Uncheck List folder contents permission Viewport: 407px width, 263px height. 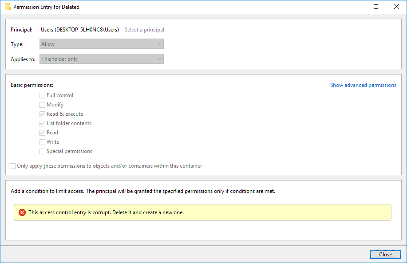coord(42,123)
